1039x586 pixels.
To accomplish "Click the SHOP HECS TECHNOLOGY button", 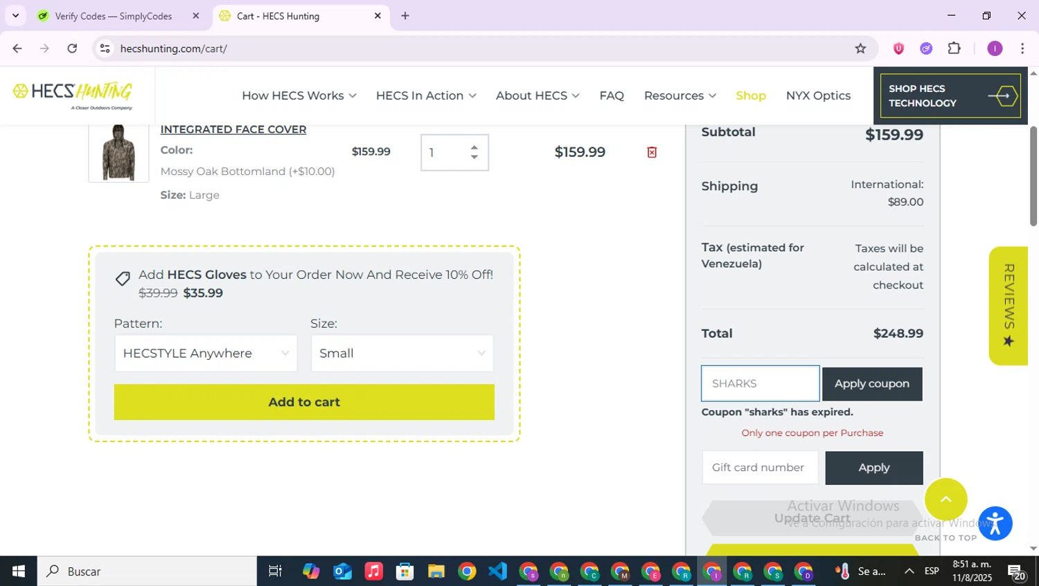I will (x=950, y=95).
